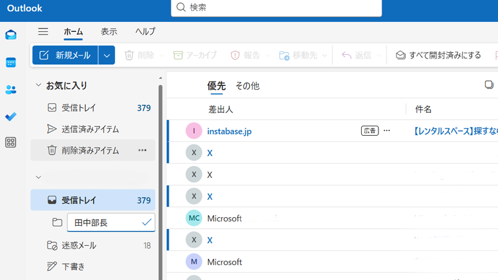The width and height of the screenshot is (498, 280).
Task: Click the folder pane scrollbar
Action: (161, 181)
